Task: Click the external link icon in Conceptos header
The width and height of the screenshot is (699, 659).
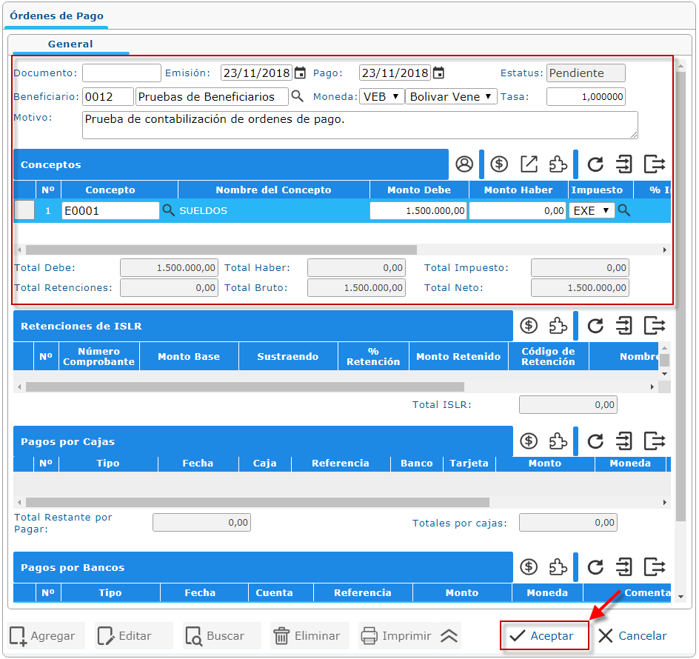Action: [x=529, y=164]
